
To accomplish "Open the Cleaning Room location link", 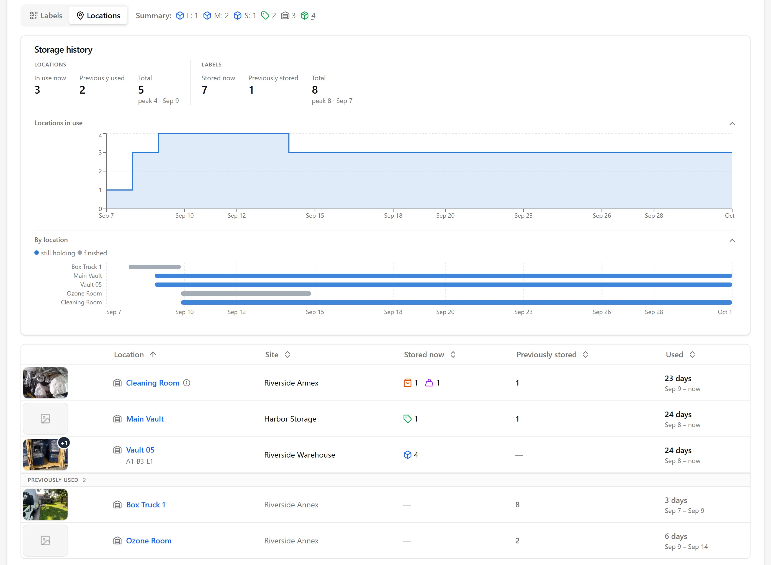I will click(153, 383).
